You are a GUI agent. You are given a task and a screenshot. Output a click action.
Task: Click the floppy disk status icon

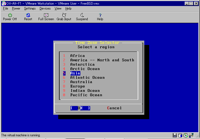coord(175,135)
